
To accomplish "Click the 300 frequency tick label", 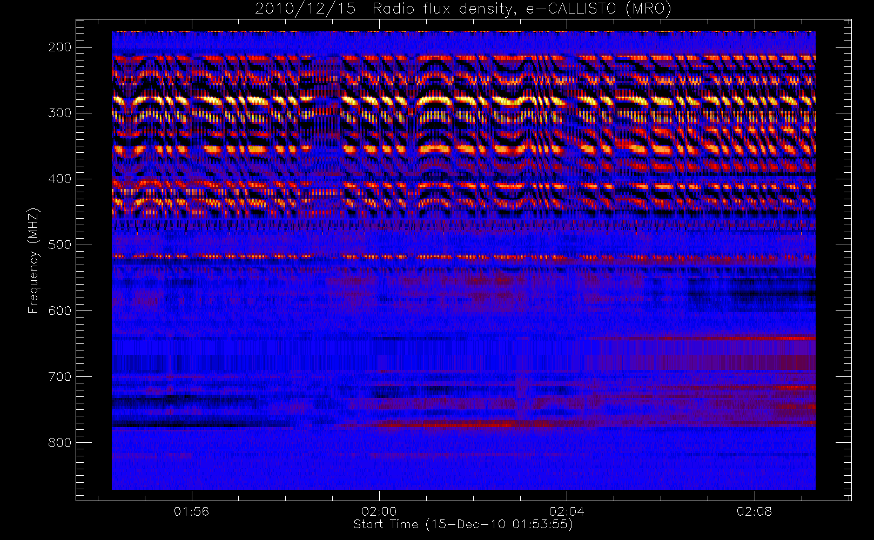I will [x=59, y=113].
